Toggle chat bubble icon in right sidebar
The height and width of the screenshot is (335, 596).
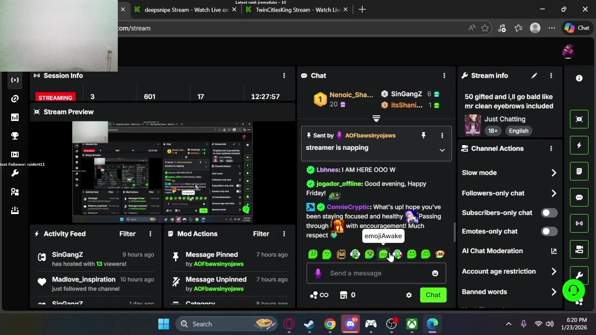click(x=579, y=197)
